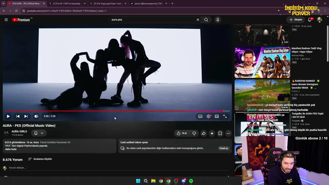Mute the video volume speaker

click(36, 116)
